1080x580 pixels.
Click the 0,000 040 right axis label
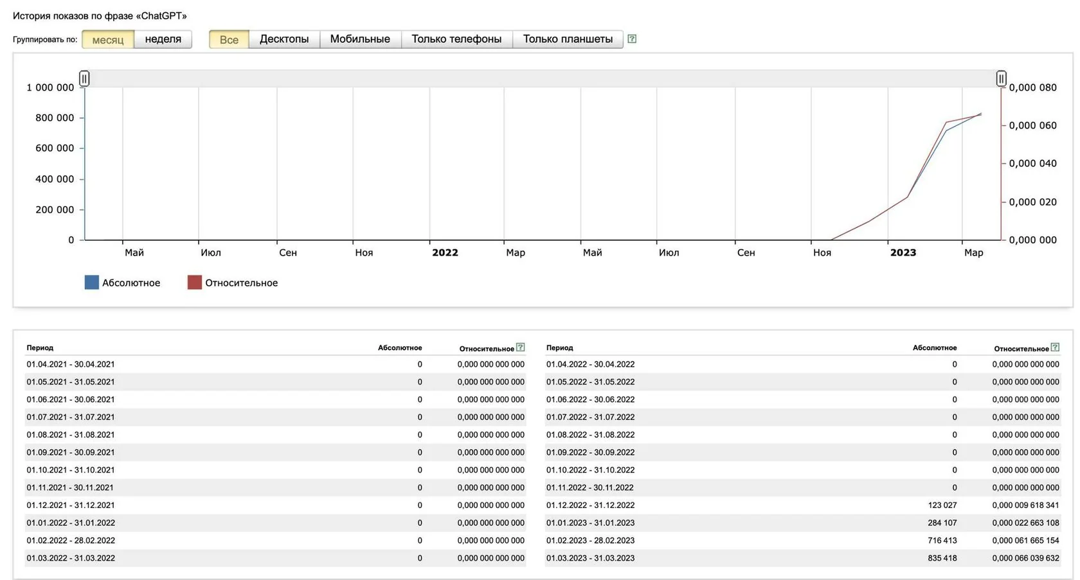tap(1032, 163)
